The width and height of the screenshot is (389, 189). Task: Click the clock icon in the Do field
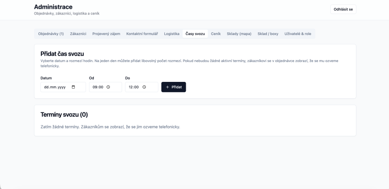[x=144, y=87]
